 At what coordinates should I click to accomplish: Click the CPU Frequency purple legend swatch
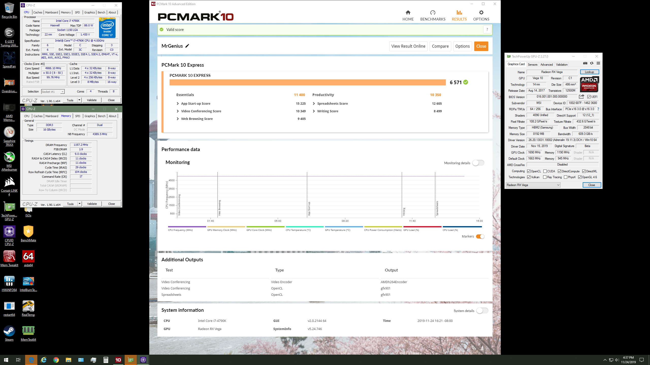pos(187,227)
